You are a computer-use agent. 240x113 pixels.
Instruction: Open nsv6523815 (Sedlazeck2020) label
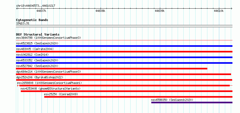pyautogui.click(x=37, y=43)
